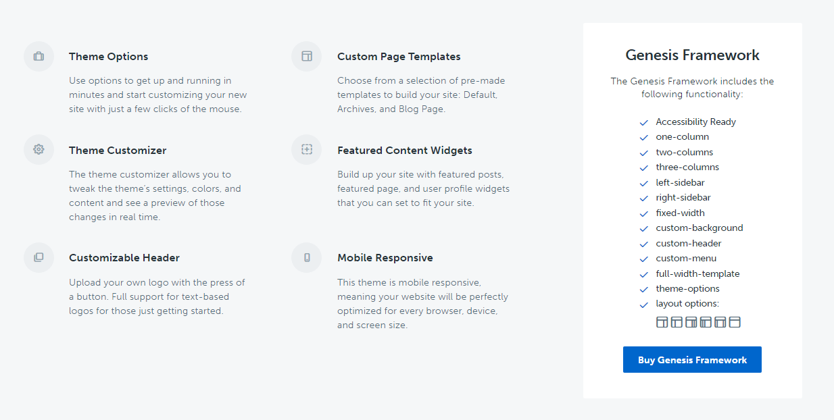Click the Theme Customizer gear icon
Viewport: 834px width, 420px height.
click(x=39, y=149)
